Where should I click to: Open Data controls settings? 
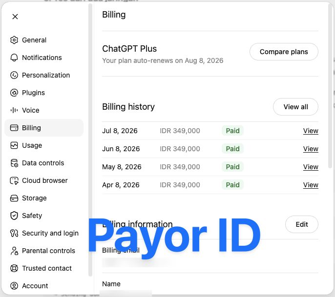point(44,163)
